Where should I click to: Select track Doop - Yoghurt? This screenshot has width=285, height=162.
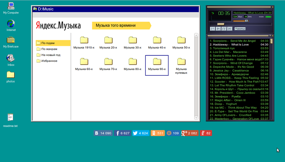click(239, 104)
